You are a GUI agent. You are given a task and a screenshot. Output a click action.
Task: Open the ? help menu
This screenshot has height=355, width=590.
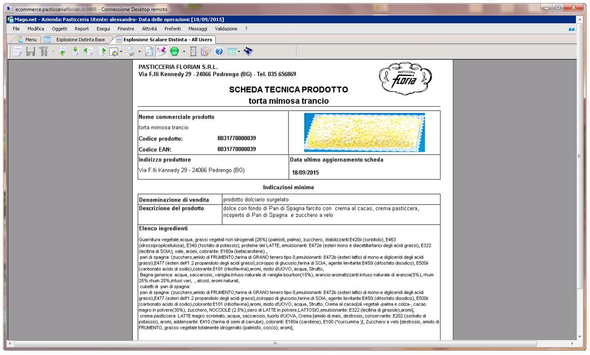[246, 29]
